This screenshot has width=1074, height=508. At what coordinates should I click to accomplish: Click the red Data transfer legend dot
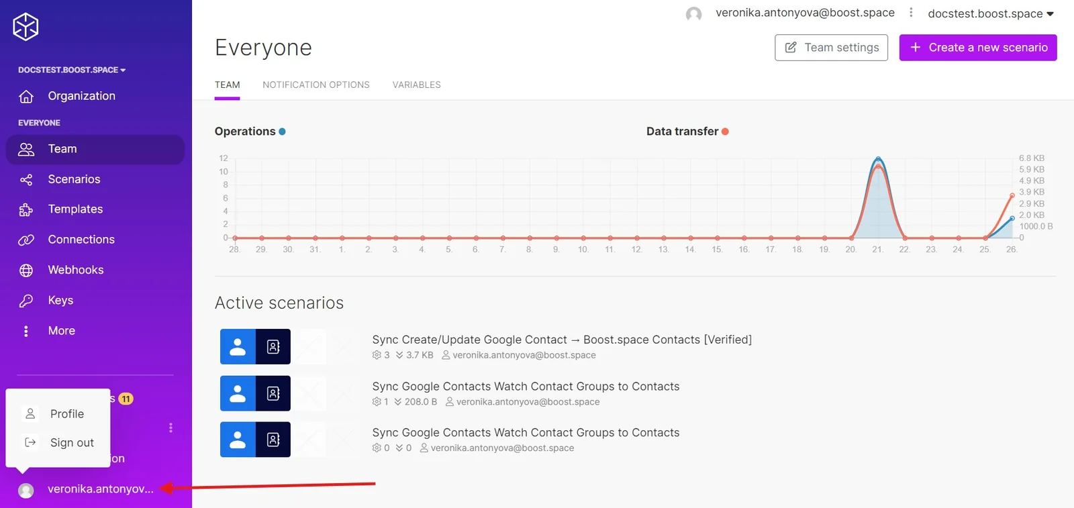[725, 132]
